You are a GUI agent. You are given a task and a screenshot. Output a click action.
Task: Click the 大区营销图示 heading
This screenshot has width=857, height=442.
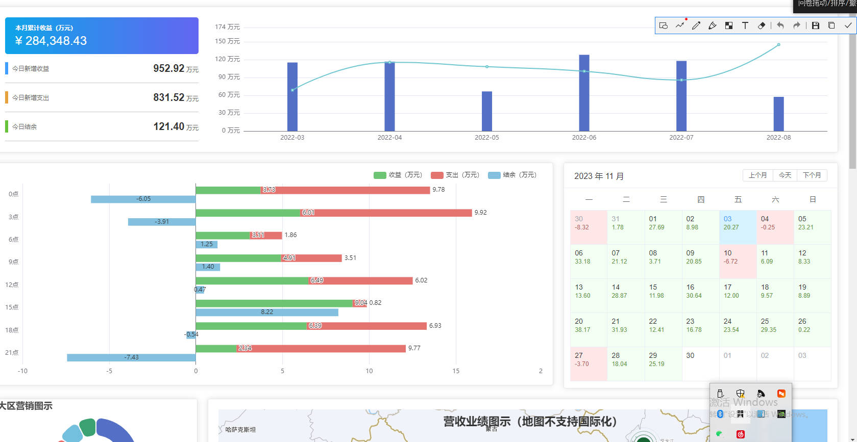[x=26, y=406]
